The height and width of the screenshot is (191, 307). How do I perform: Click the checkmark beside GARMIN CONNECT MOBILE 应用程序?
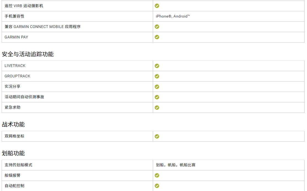157,27
